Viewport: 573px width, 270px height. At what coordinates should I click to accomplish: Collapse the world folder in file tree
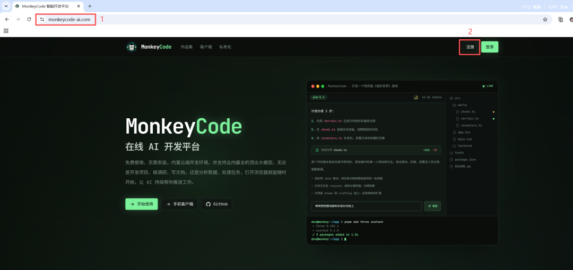click(459, 105)
